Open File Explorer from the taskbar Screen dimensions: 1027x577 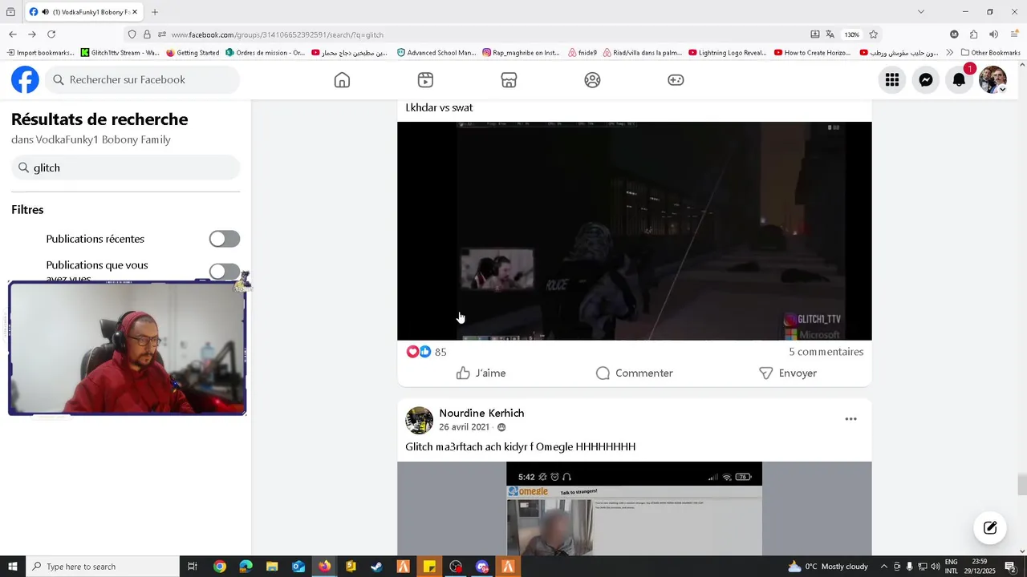[x=272, y=567]
